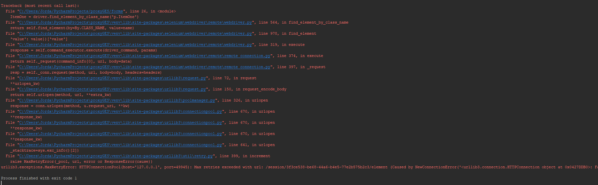The width and height of the screenshot is (598, 185).
Task: Open webdriver.py link for line 978
Action: tap(135, 33)
